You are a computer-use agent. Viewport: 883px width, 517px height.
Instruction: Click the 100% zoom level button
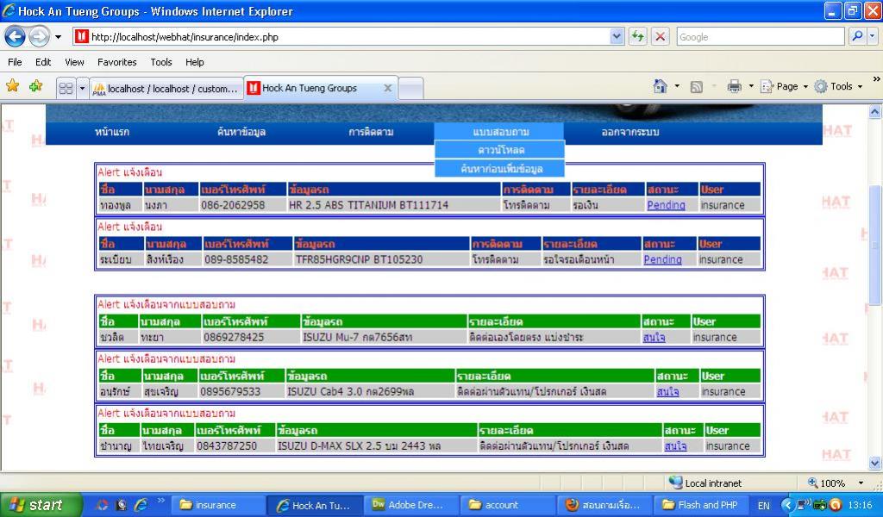pos(827,483)
